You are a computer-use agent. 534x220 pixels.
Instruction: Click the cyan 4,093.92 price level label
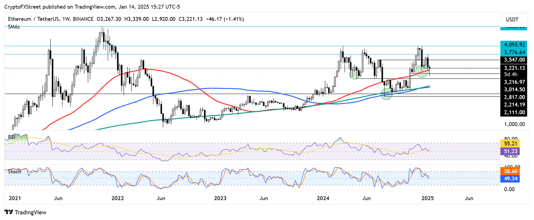(x=515, y=45)
